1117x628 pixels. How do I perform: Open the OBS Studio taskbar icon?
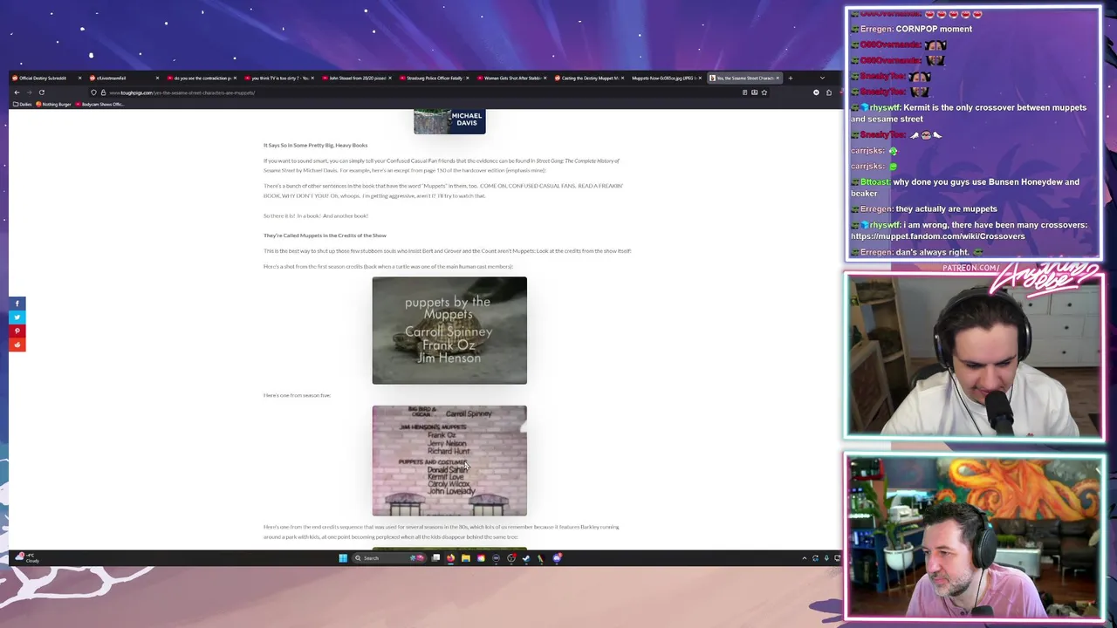(511, 558)
